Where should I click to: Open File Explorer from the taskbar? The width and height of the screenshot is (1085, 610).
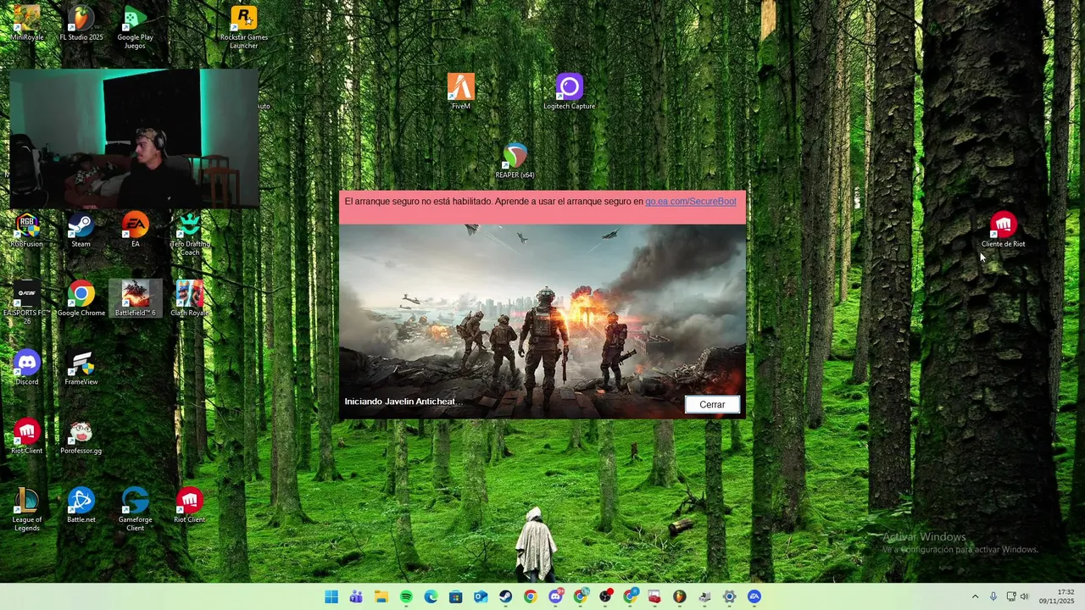point(381,596)
